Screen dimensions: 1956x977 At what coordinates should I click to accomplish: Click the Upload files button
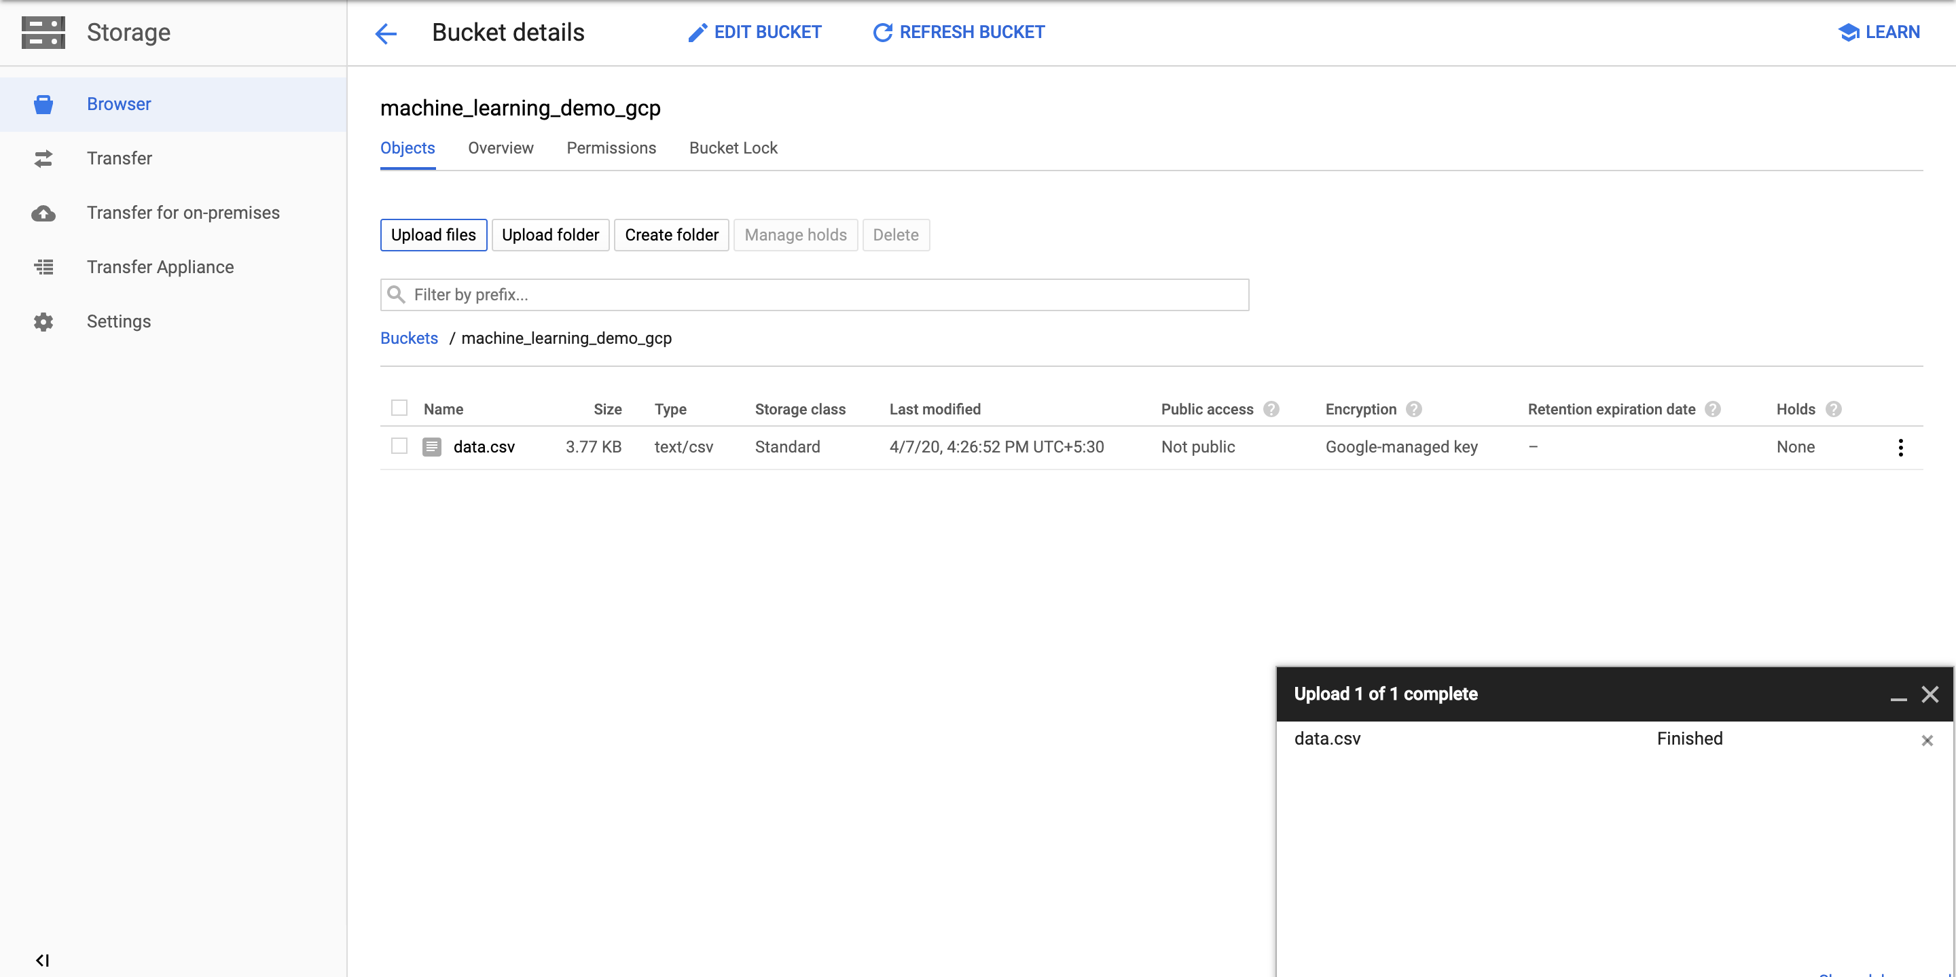(433, 235)
